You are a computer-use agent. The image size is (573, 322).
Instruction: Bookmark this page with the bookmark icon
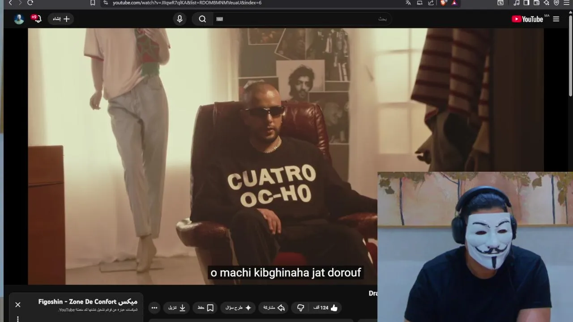[x=93, y=3]
